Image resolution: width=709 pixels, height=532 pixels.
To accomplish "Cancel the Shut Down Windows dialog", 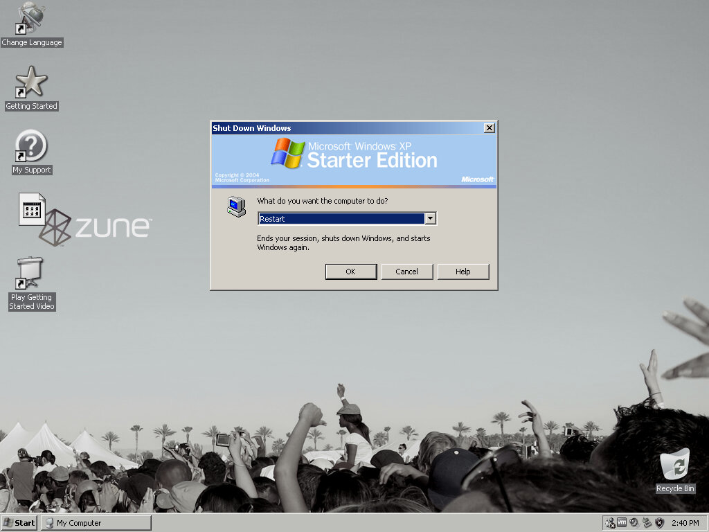I will [406, 272].
